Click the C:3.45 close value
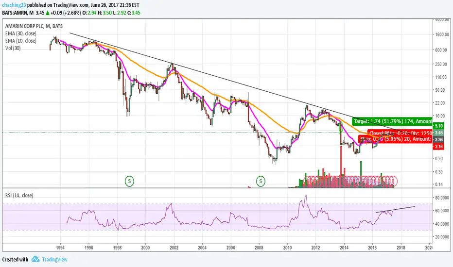Screen dimensions: 453x267 134,13
